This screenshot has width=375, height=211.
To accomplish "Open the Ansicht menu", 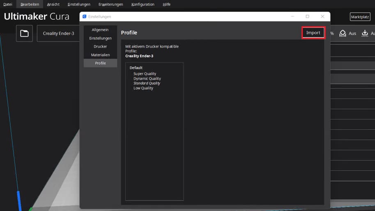I will [x=53, y=4].
